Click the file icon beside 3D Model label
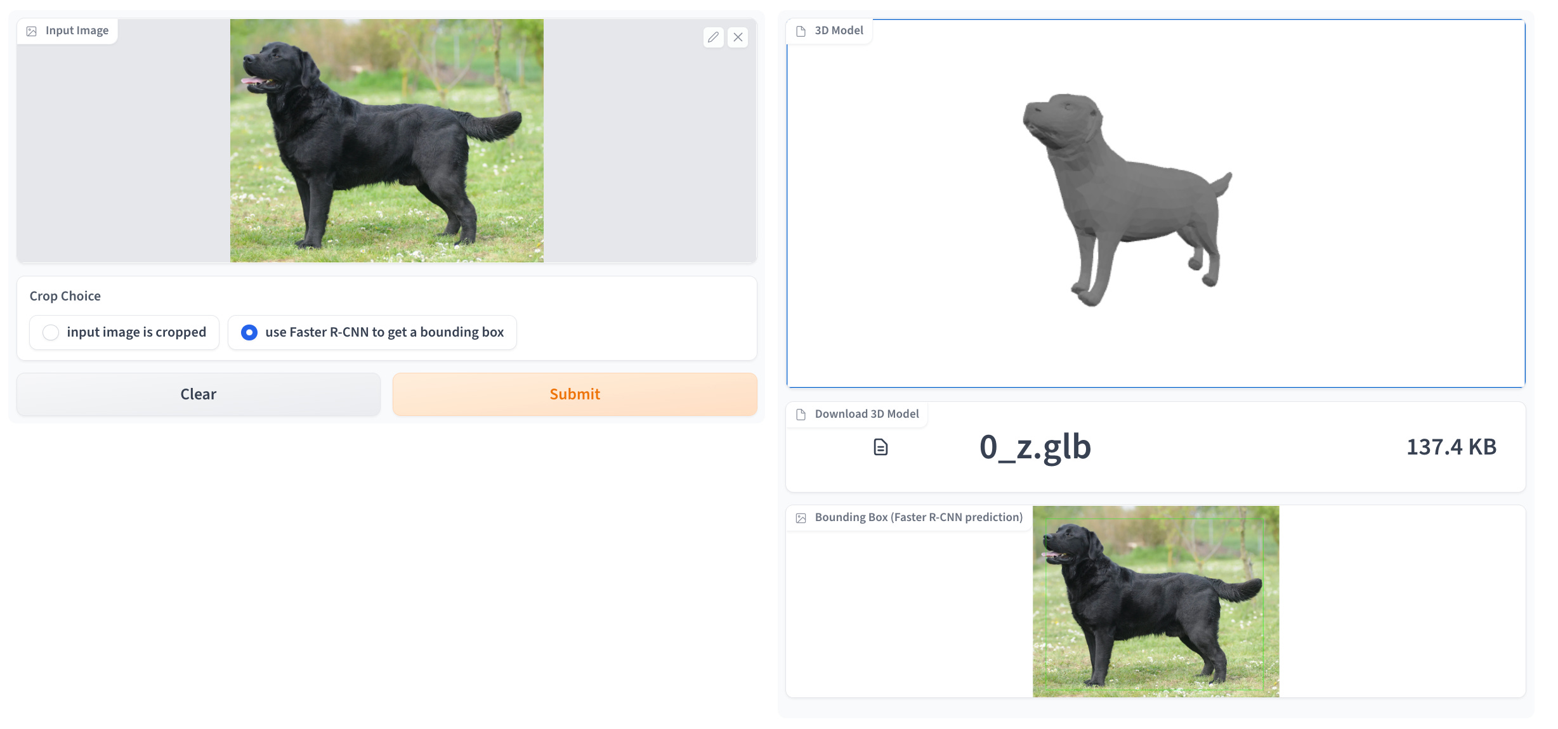This screenshot has height=729, width=1558. coord(801,31)
